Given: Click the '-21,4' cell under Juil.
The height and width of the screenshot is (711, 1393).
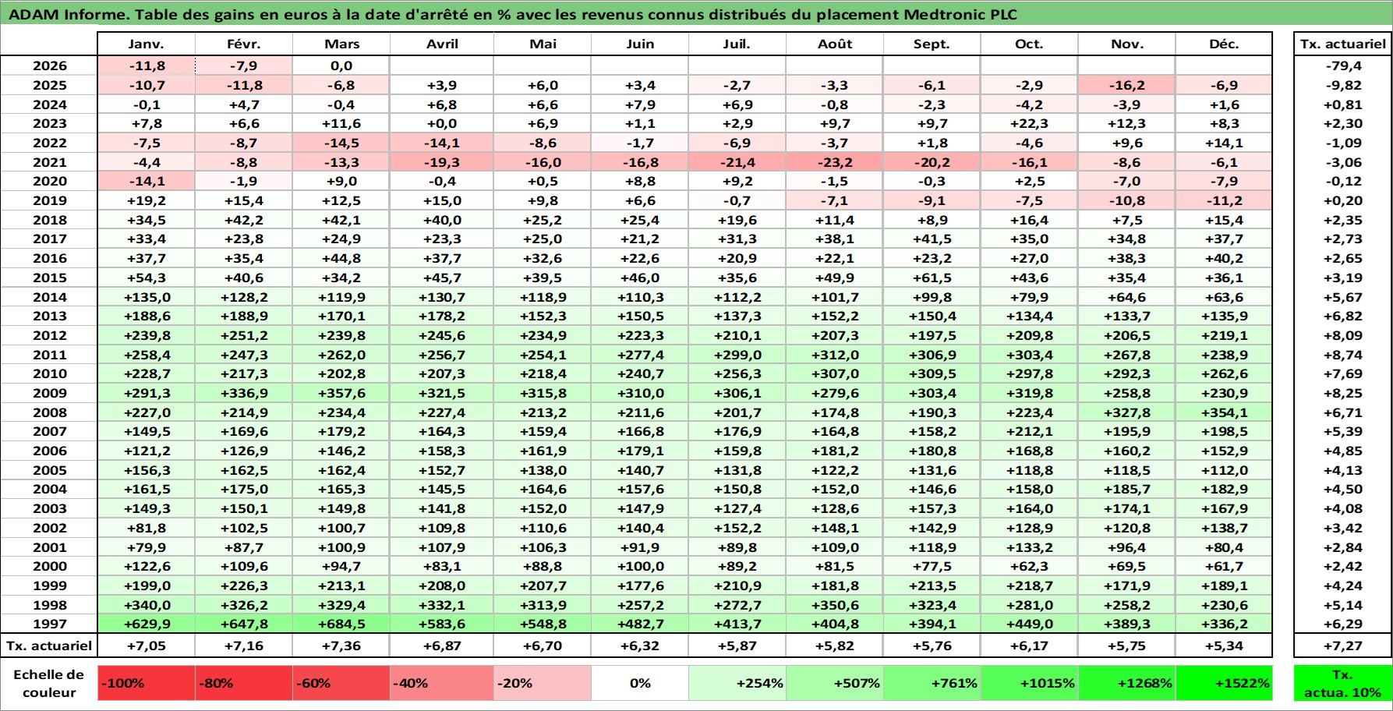Looking at the screenshot, I should [737, 162].
